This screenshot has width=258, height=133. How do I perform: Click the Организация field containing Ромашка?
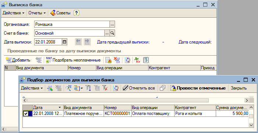coord(72,24)
